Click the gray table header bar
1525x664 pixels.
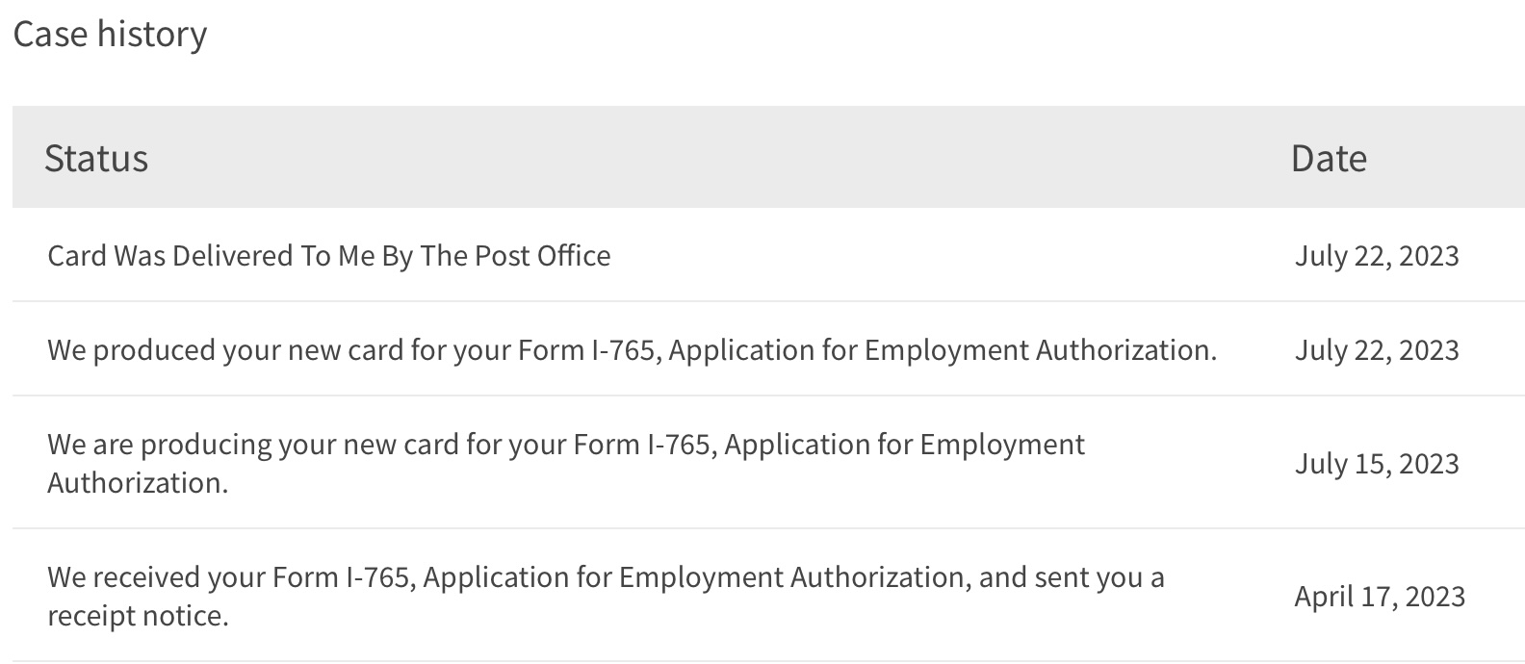click(768, 157)
